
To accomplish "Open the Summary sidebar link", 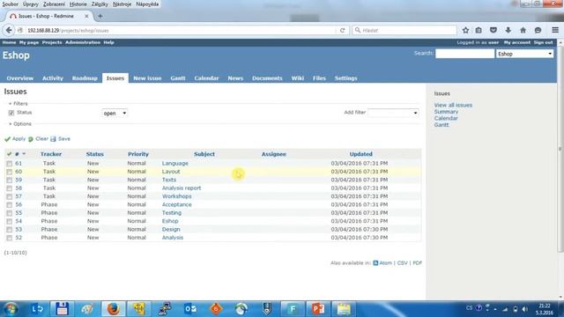I will 446,112.
